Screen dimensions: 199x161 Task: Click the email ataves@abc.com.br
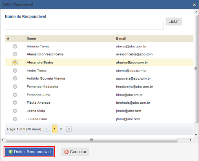[131, 47]
